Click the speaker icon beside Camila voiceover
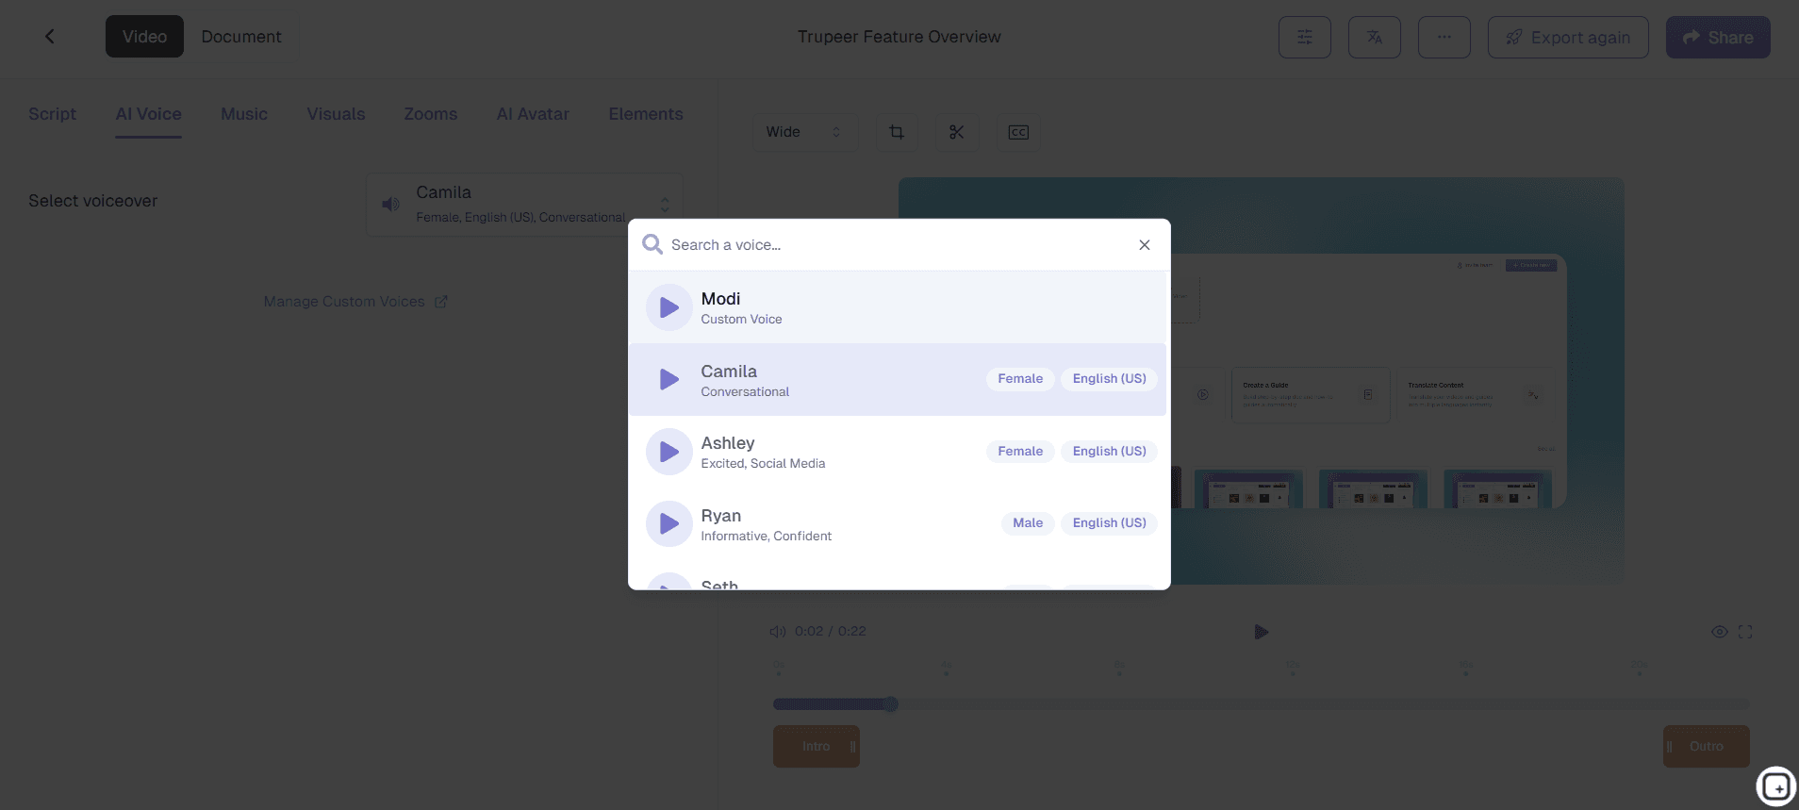 coord(390,204)
